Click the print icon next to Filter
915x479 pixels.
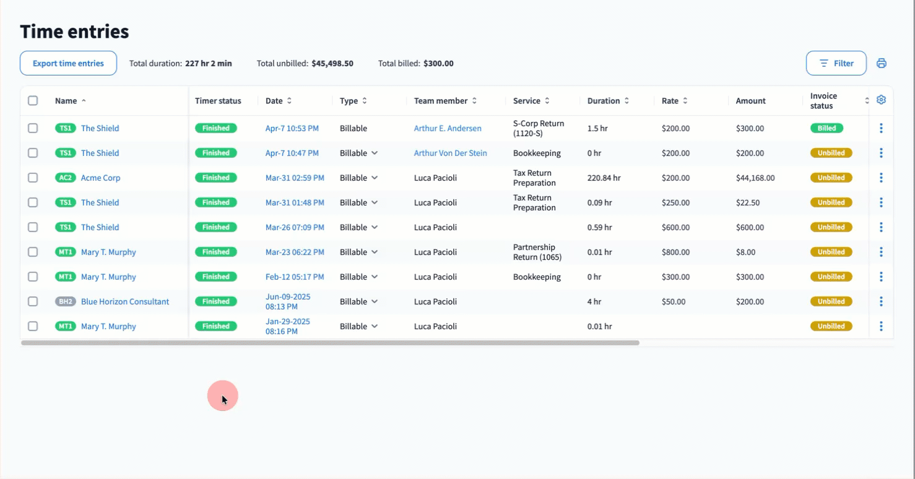point(882,63)
